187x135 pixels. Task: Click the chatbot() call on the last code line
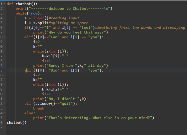17,123
